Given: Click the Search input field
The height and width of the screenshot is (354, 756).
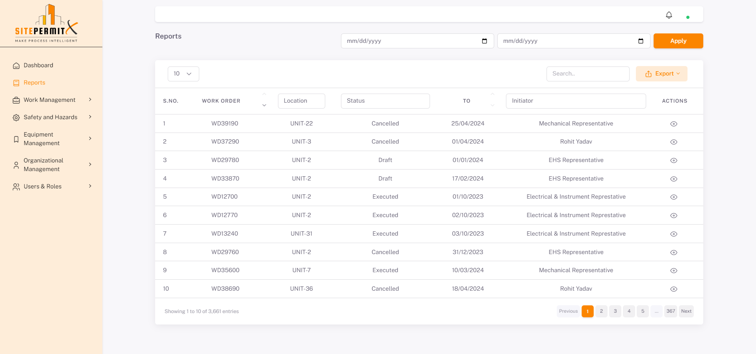Looking at the screenshot, I should click(x=587, y=74).
